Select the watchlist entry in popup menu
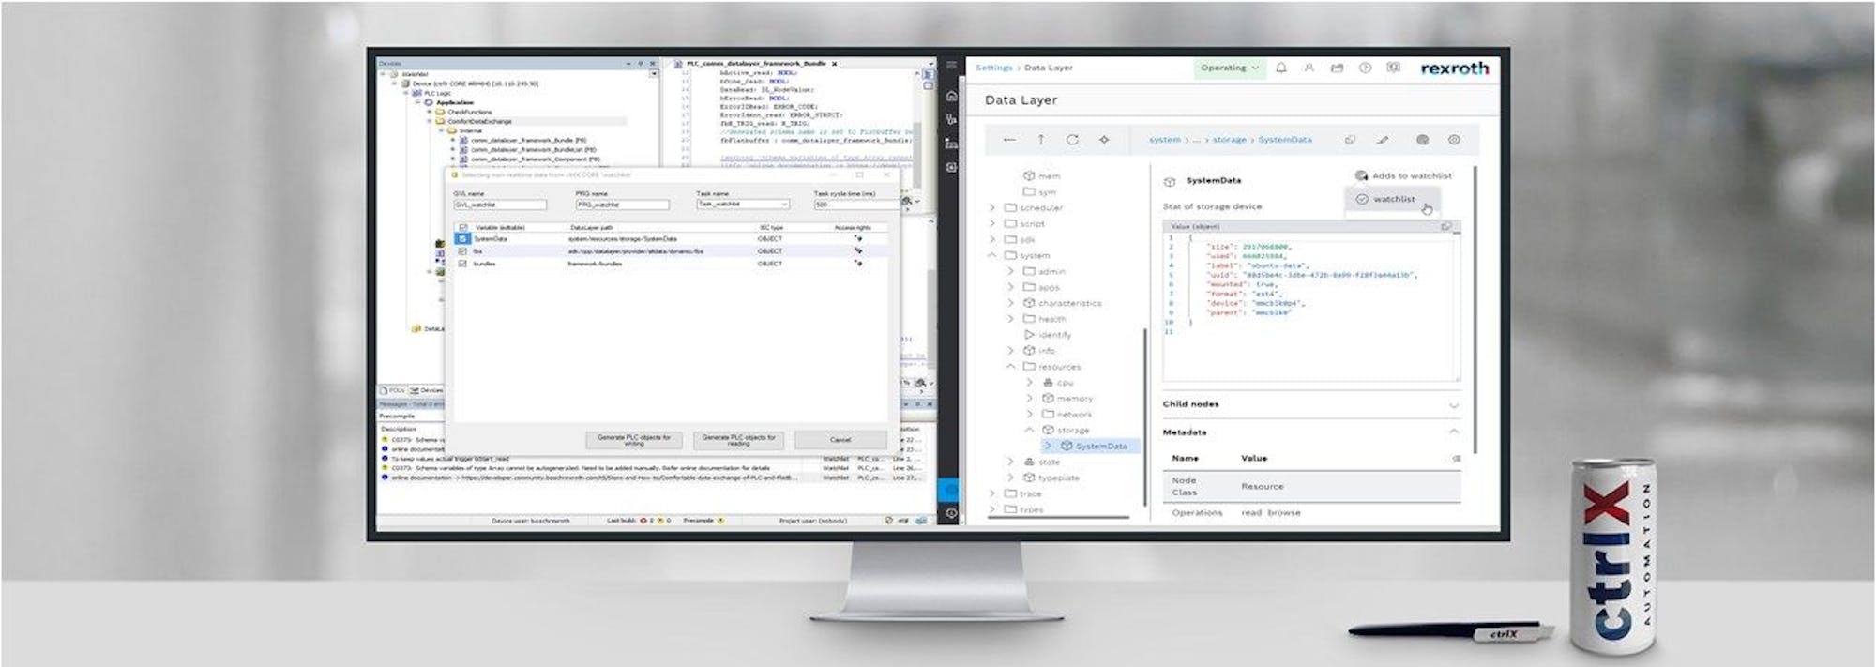Image resolution: width=1876 pixels, height=667 pixels. point(1393,199)
